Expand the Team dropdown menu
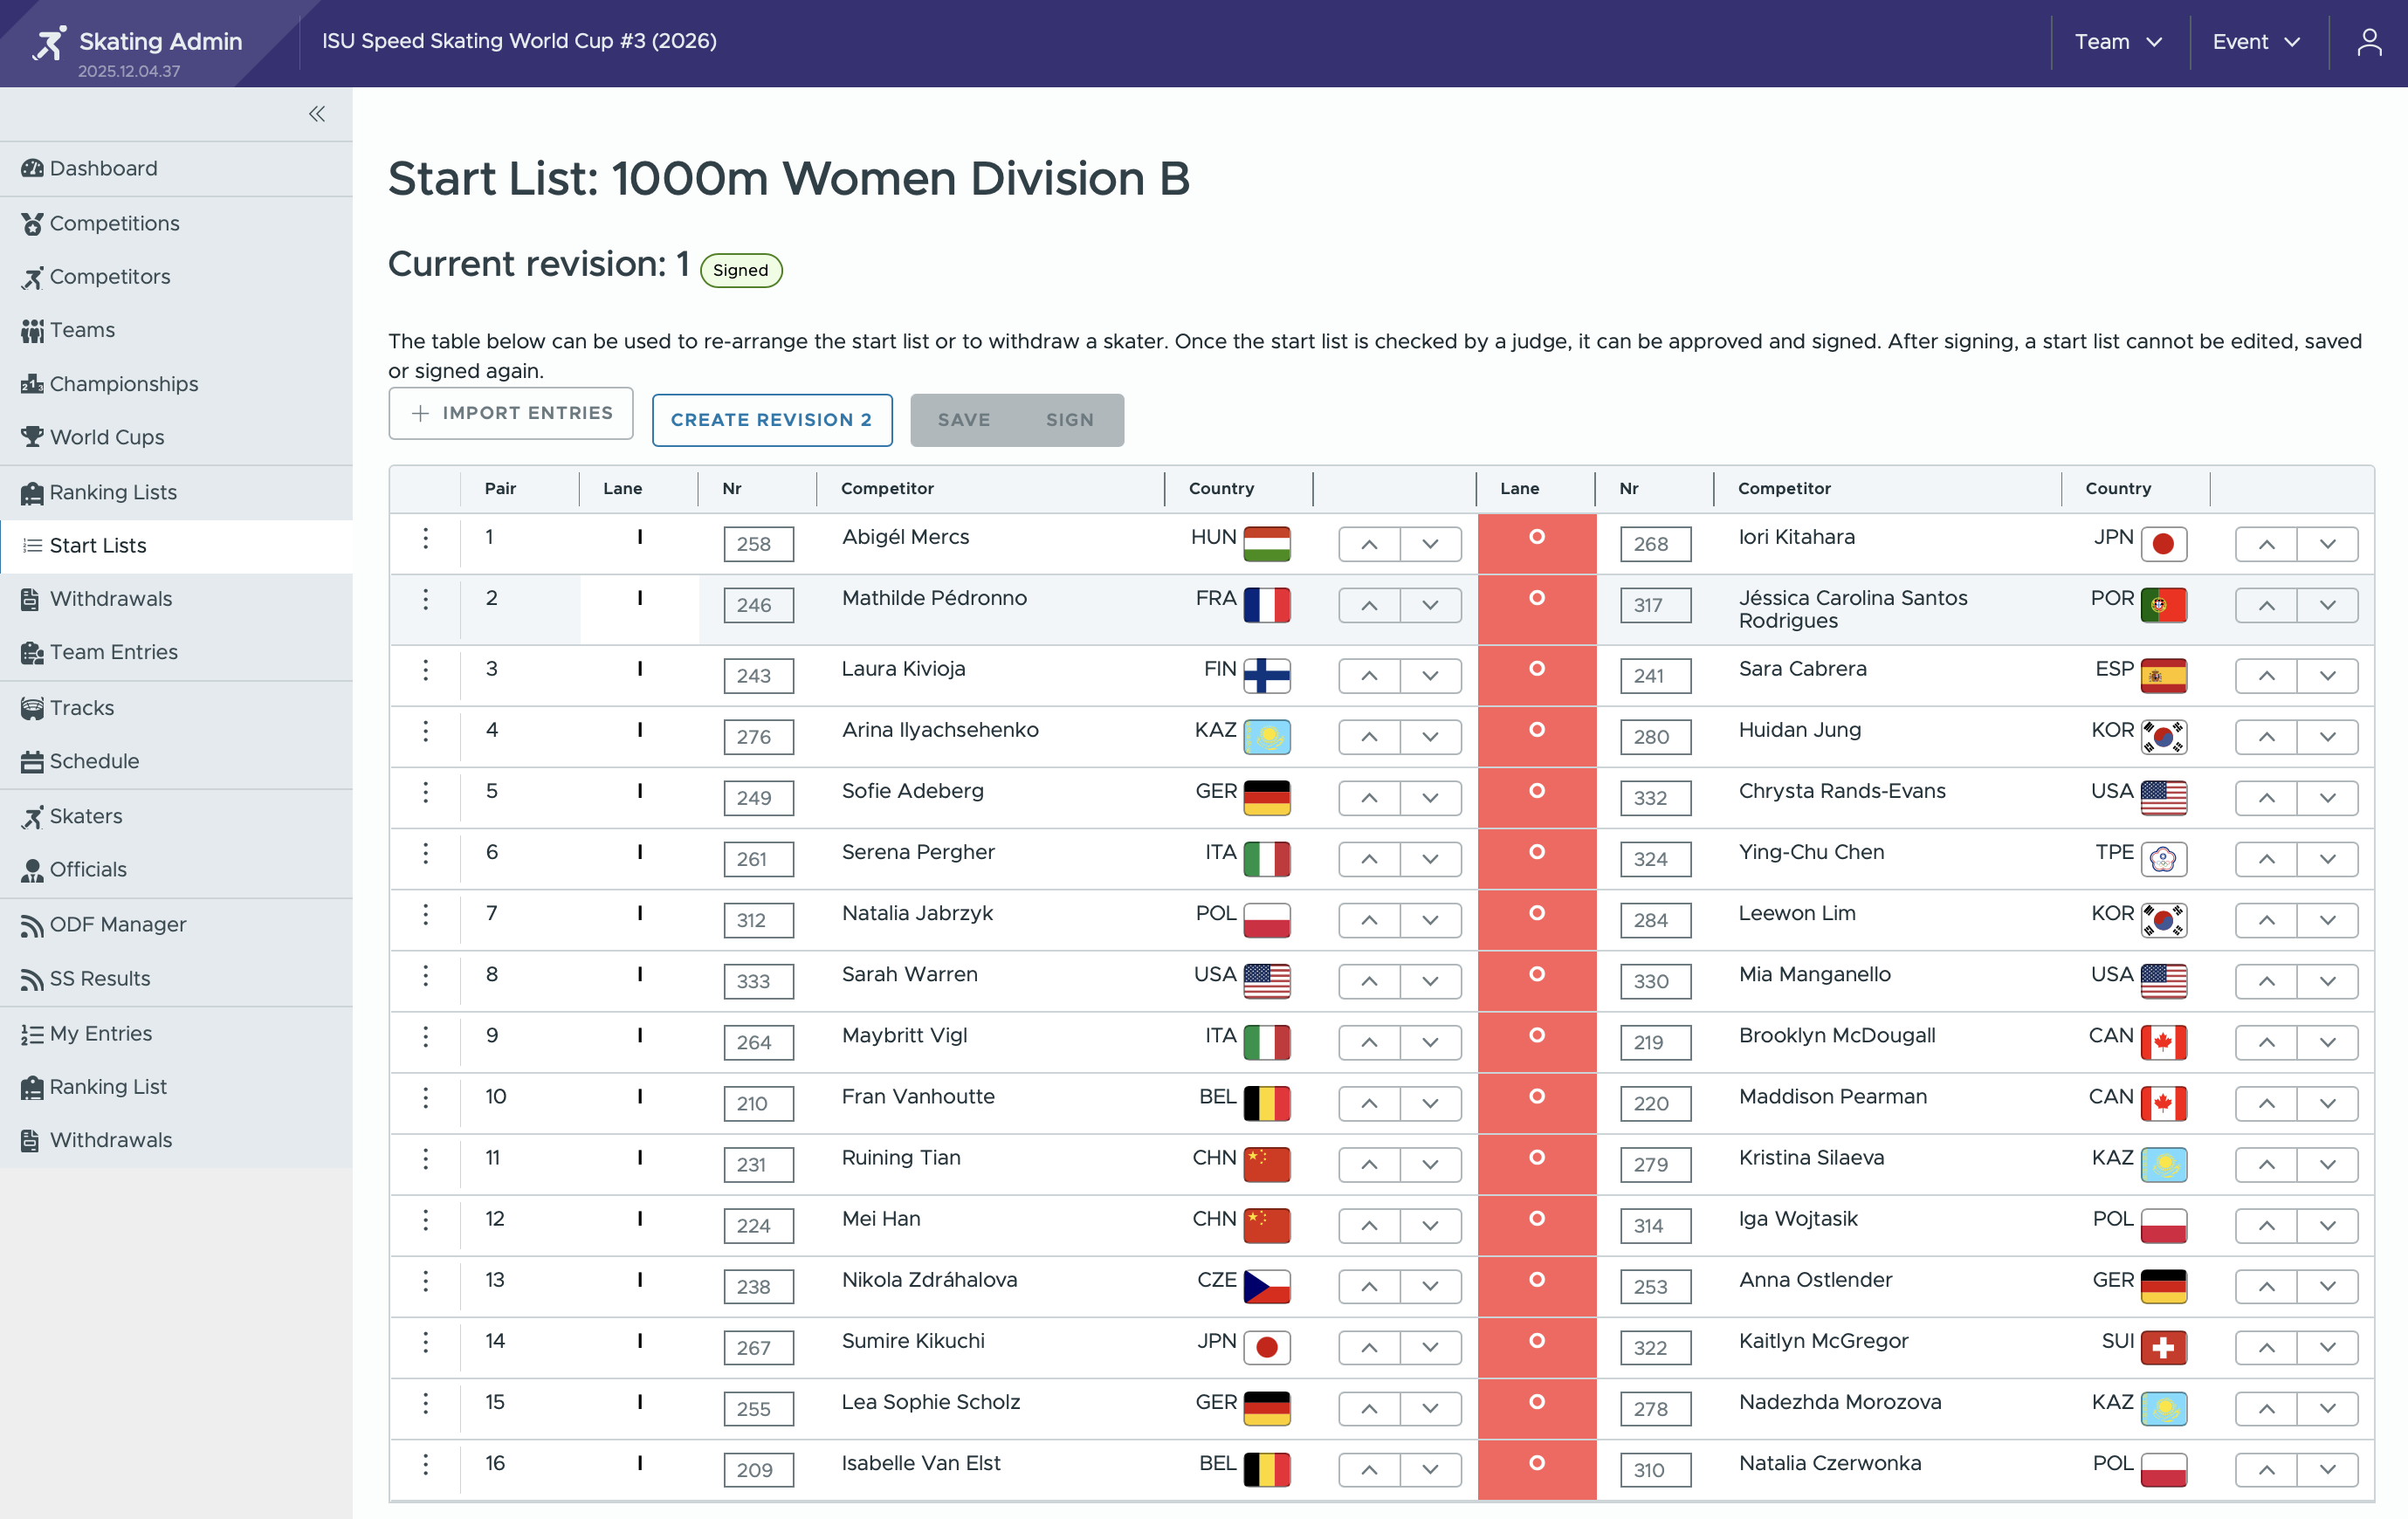 (2118, 42)
